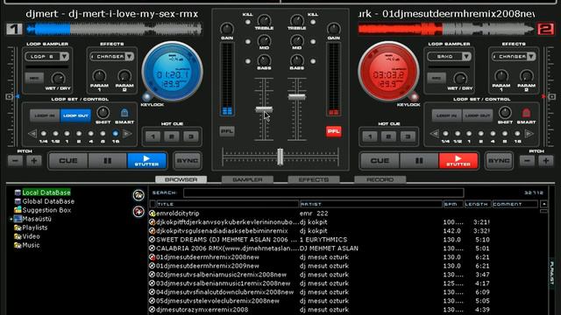The height and width of the screenshot is (315, 561).
Task: Toggle deck 2 treble kill button
Action: (313, 22)
